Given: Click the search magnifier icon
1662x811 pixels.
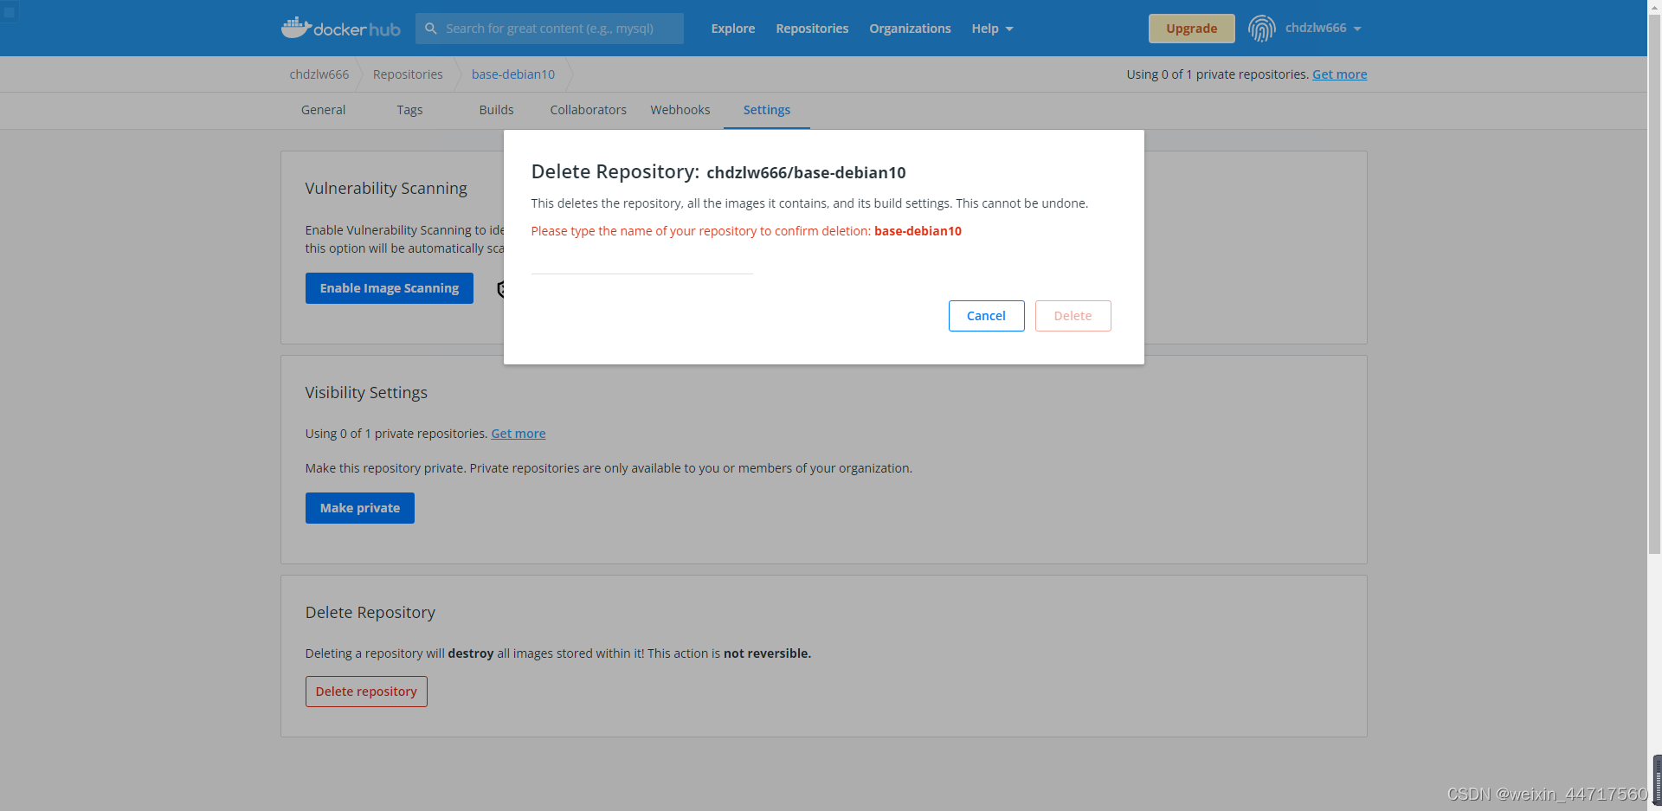Looking at the screenshot, I should click(430, 29).
